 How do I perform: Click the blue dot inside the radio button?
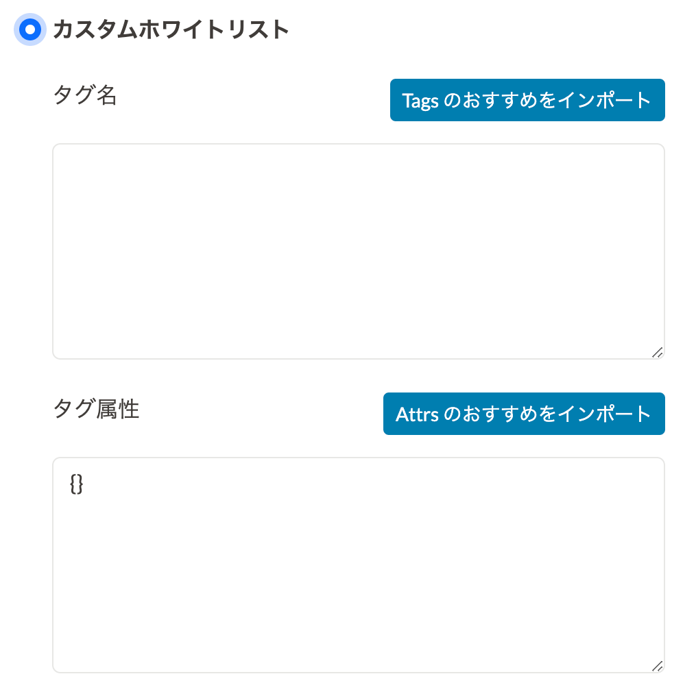tap(29, 29)
